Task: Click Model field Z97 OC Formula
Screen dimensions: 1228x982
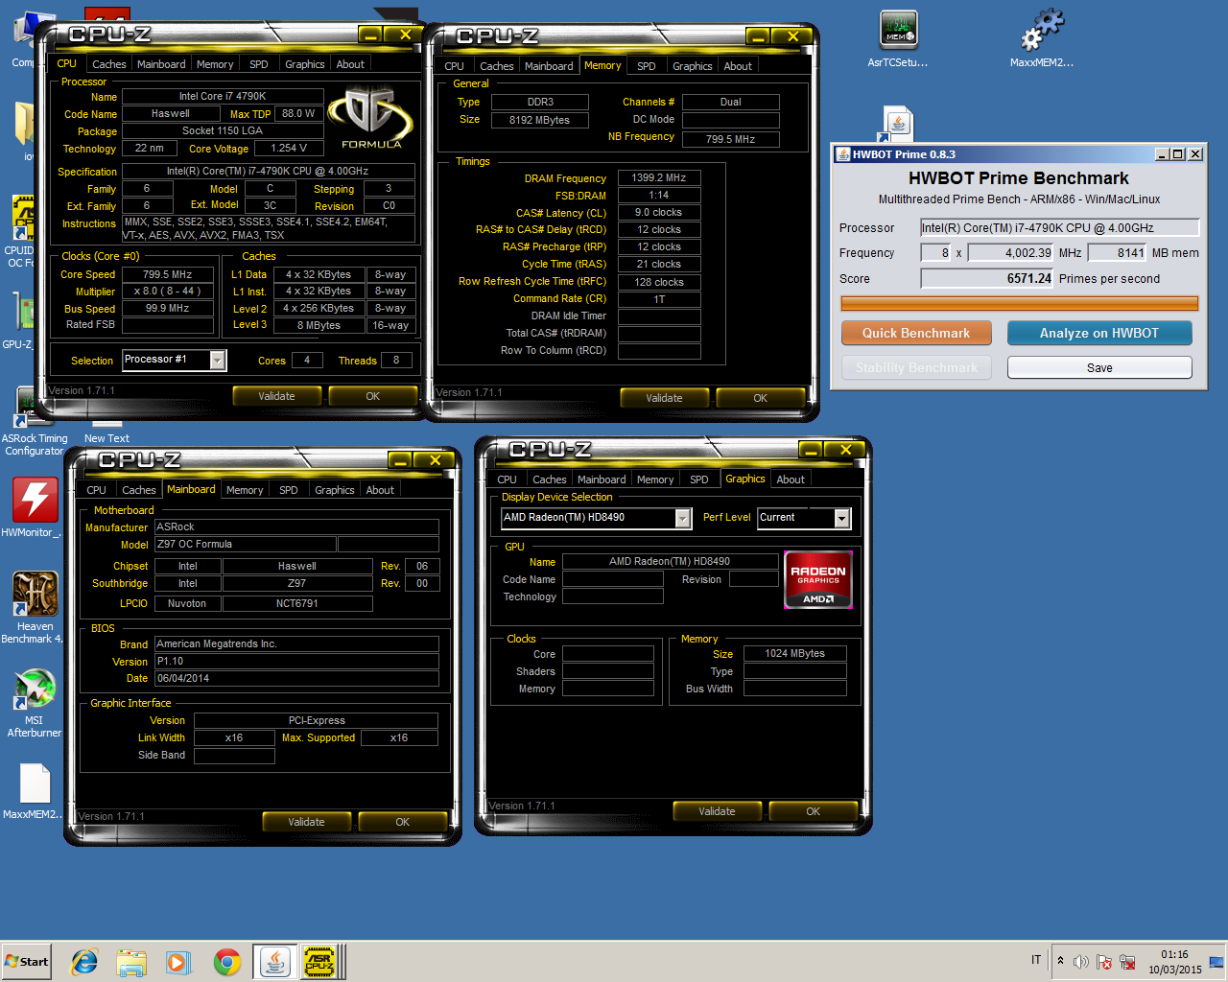Action: (246, 544)
